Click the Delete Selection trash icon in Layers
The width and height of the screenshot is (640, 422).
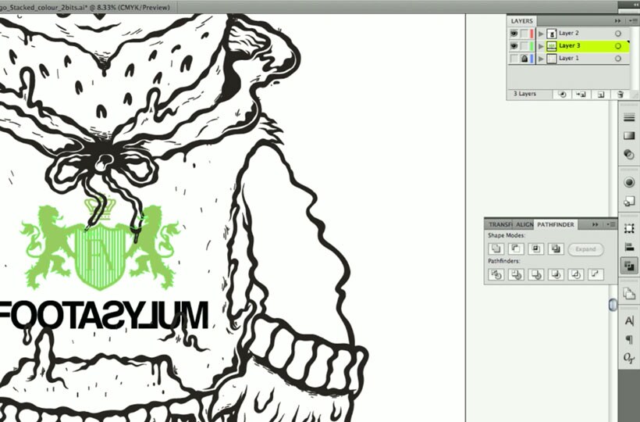coord(620,95)
